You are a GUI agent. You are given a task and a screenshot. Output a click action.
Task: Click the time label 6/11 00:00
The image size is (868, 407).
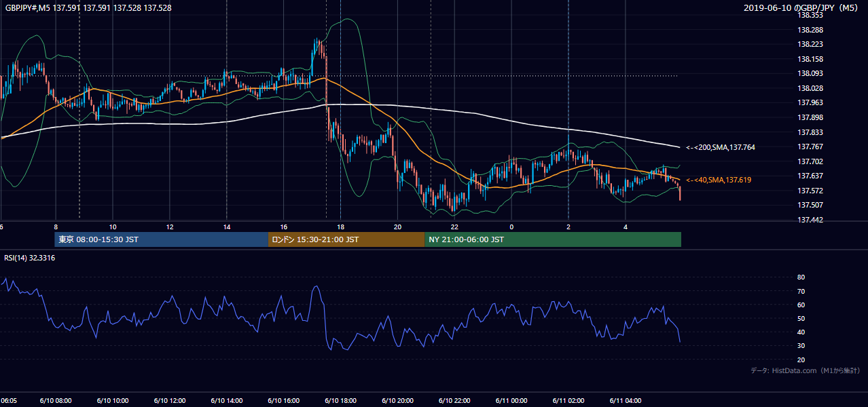point(512,401)
